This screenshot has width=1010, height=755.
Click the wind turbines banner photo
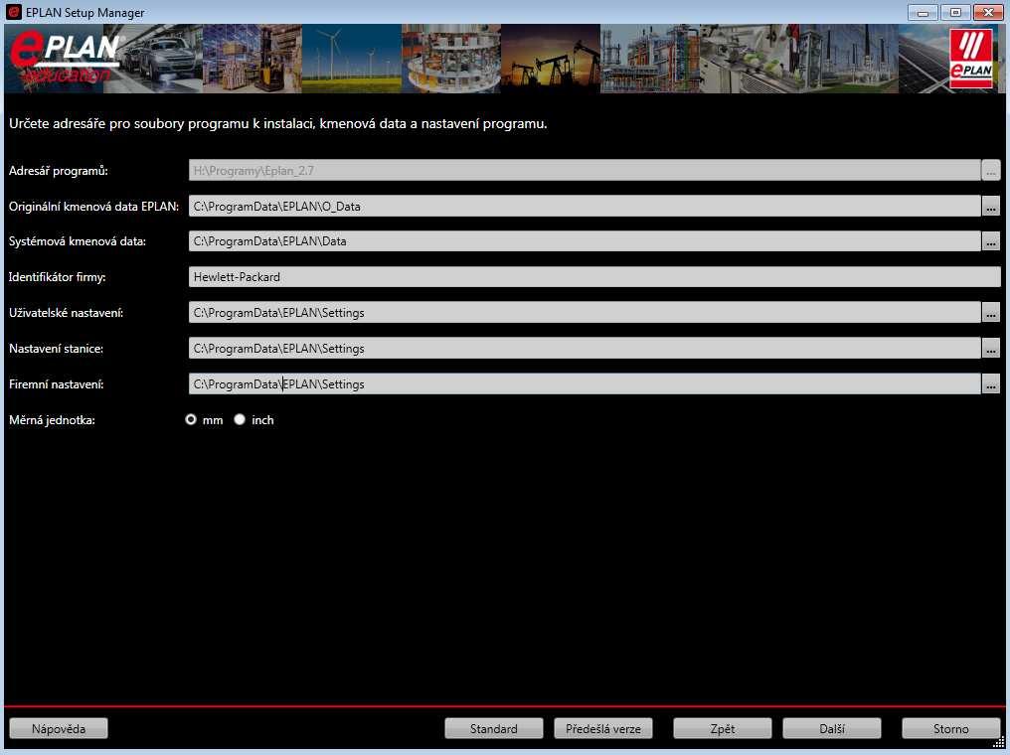[x=352, y=59]
